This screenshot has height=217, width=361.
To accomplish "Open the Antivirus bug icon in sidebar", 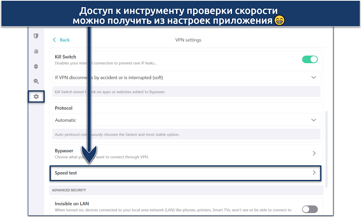I will pos(36,66).
